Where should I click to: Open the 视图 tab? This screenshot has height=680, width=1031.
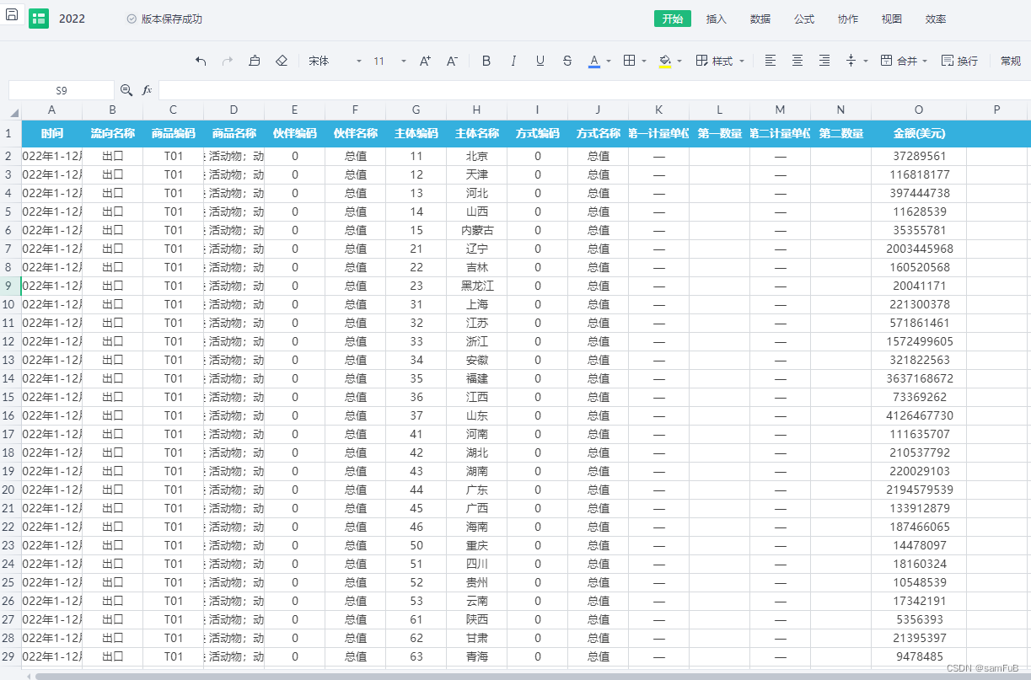pyautogui.click(x=892, y=19)
